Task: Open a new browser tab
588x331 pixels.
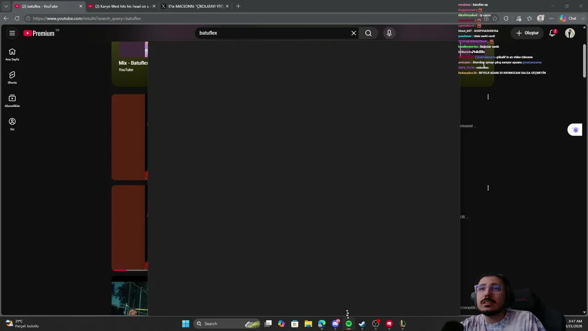Action: click(x=238, y=6)
